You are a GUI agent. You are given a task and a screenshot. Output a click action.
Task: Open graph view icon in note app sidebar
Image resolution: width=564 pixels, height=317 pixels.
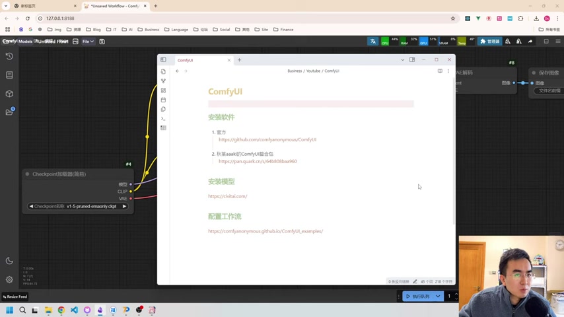[x=163, y=81]
